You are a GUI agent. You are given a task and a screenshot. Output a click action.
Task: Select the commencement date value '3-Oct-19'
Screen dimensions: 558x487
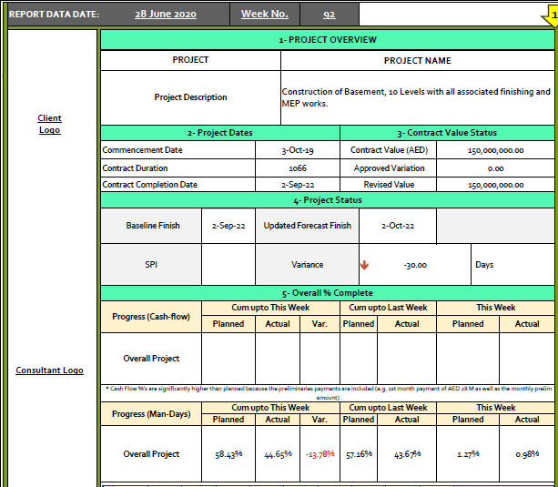(298, 150)
